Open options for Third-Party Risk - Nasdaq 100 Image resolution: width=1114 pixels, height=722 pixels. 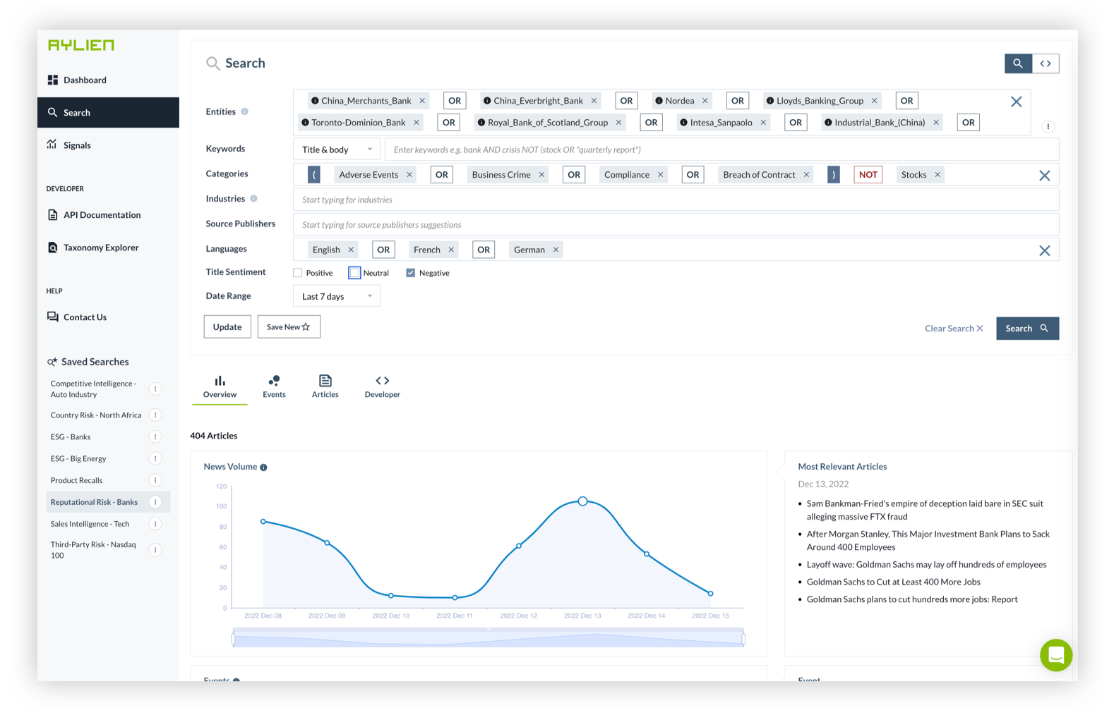click(155, 550)
